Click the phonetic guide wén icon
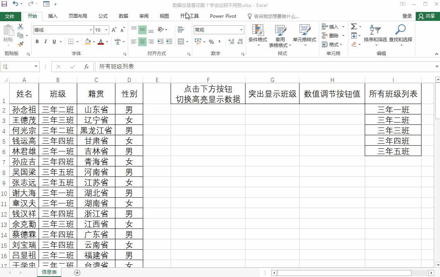Image resolution: width=440 pixels, height=277 pixels. tap(118, 42)
